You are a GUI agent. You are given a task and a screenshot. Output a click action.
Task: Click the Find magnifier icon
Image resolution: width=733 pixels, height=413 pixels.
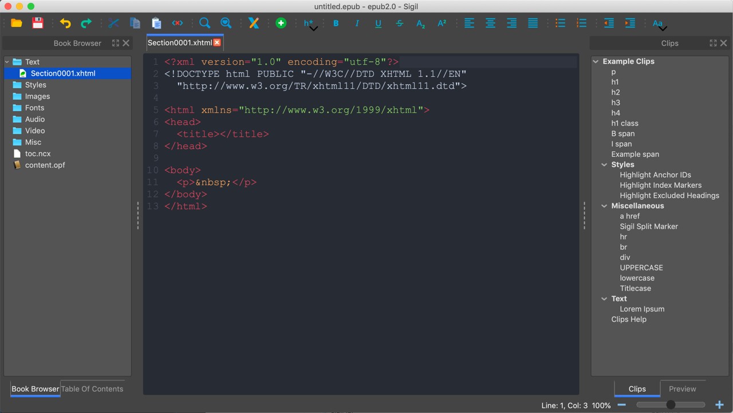[x=204, y=23]
